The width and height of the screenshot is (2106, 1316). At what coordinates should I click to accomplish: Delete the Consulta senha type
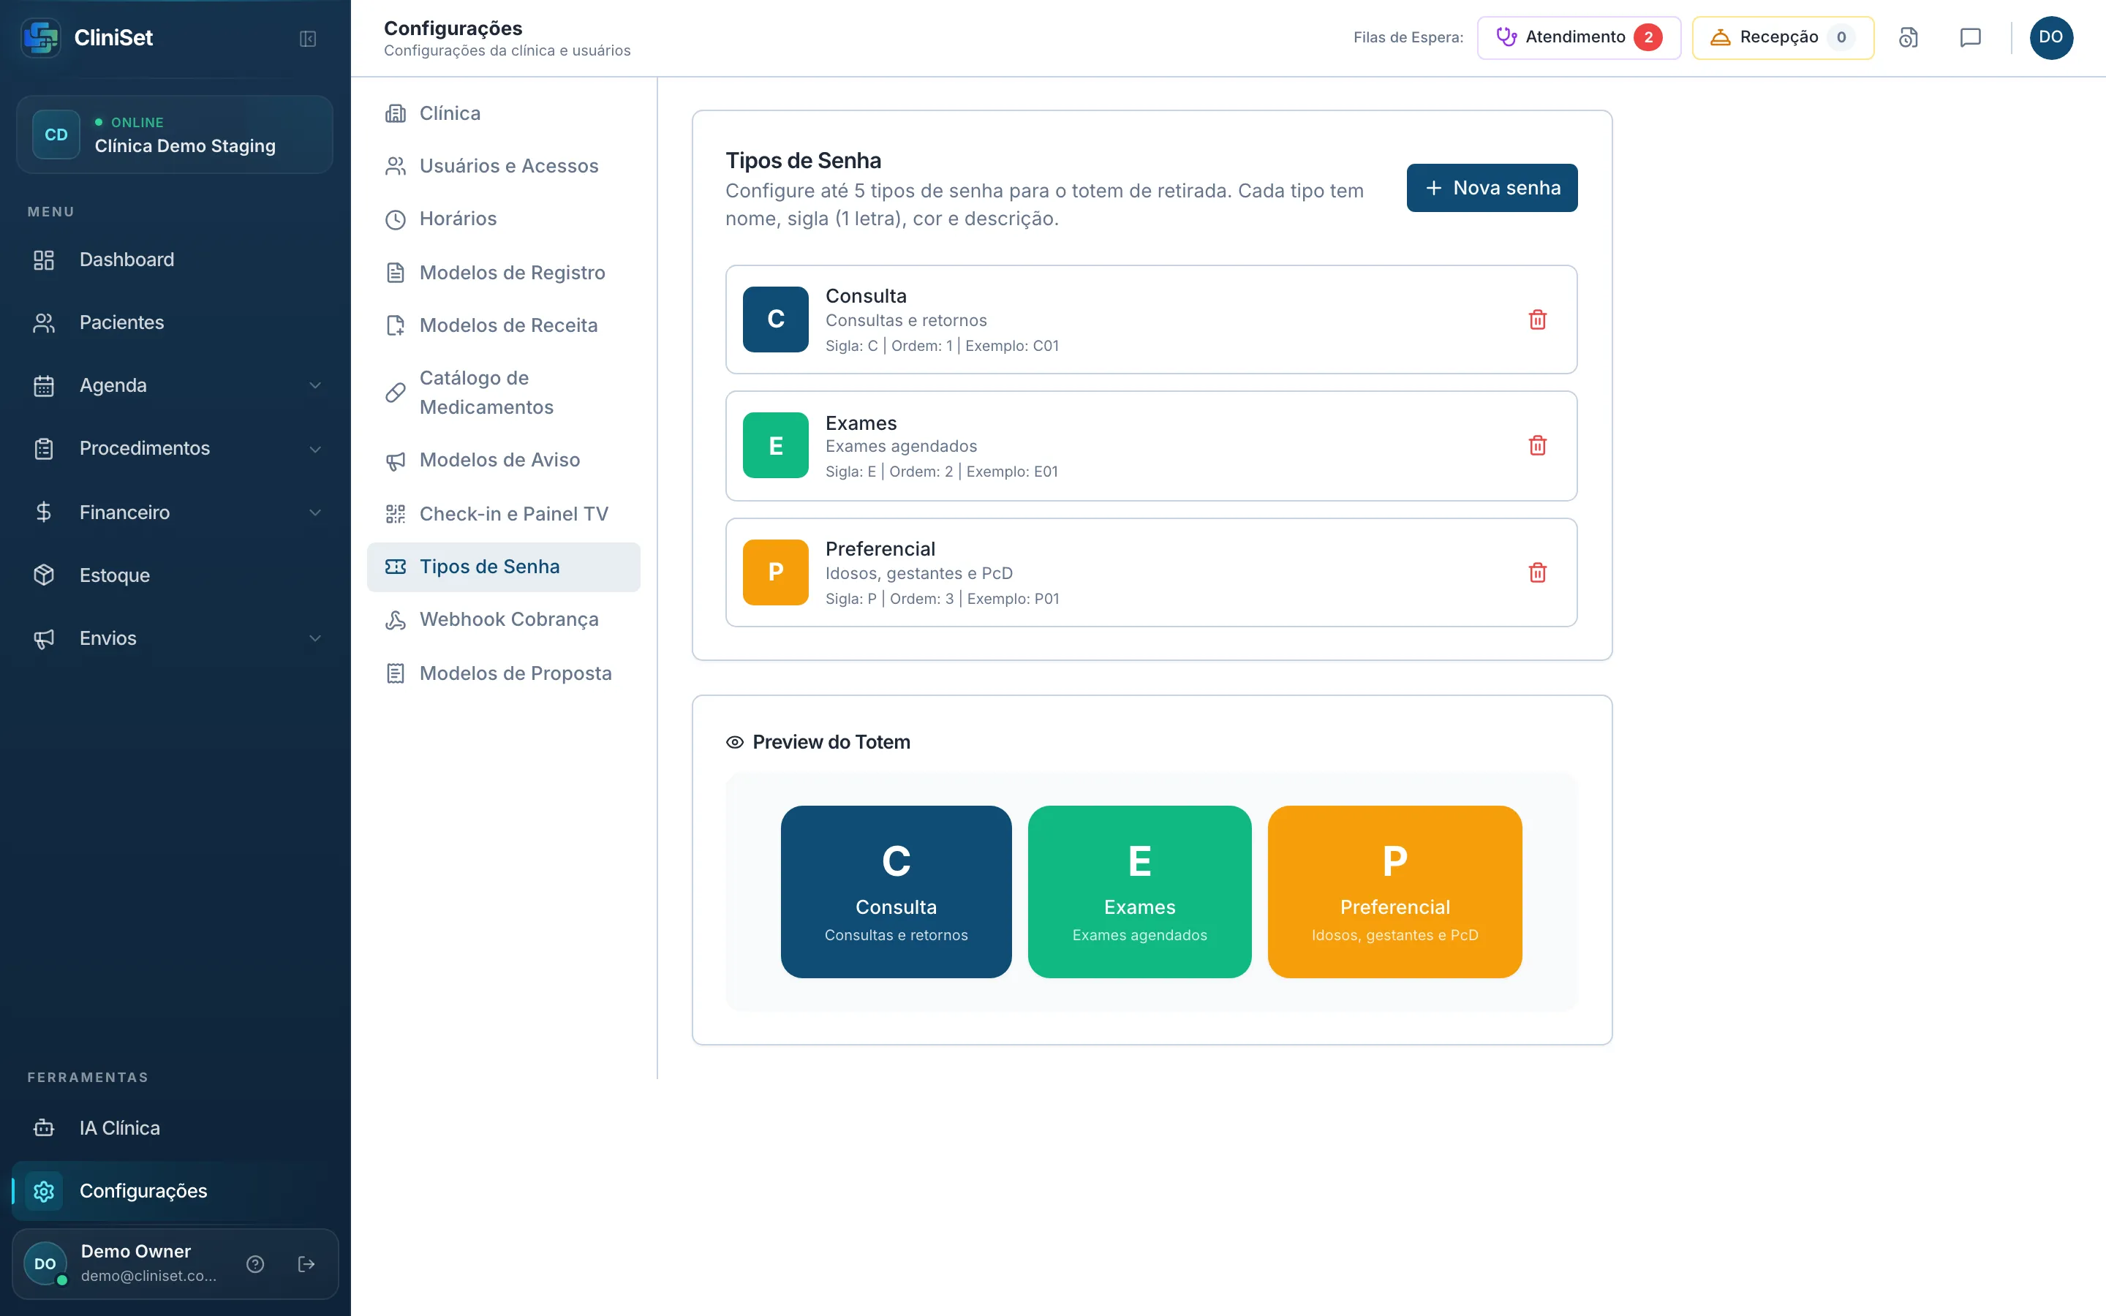pos(1537,319)
